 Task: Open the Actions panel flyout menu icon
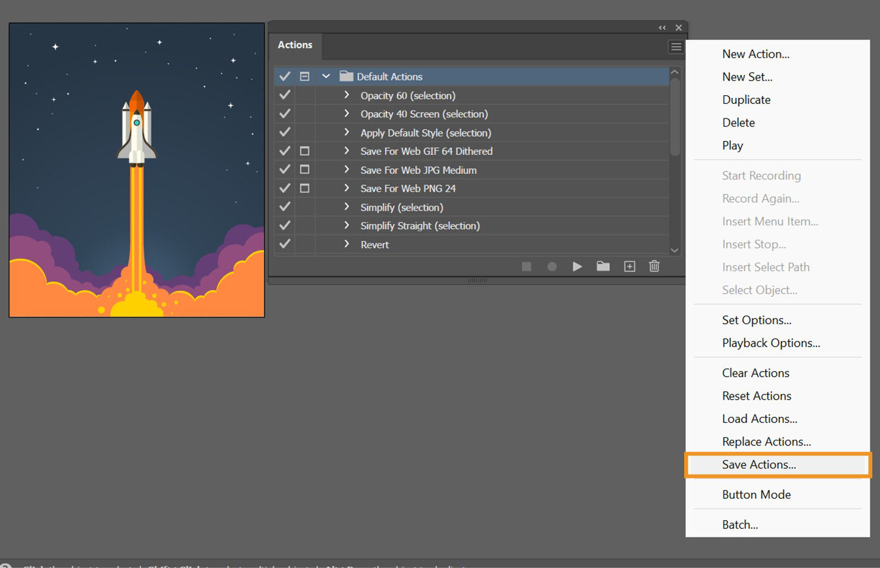676,47
